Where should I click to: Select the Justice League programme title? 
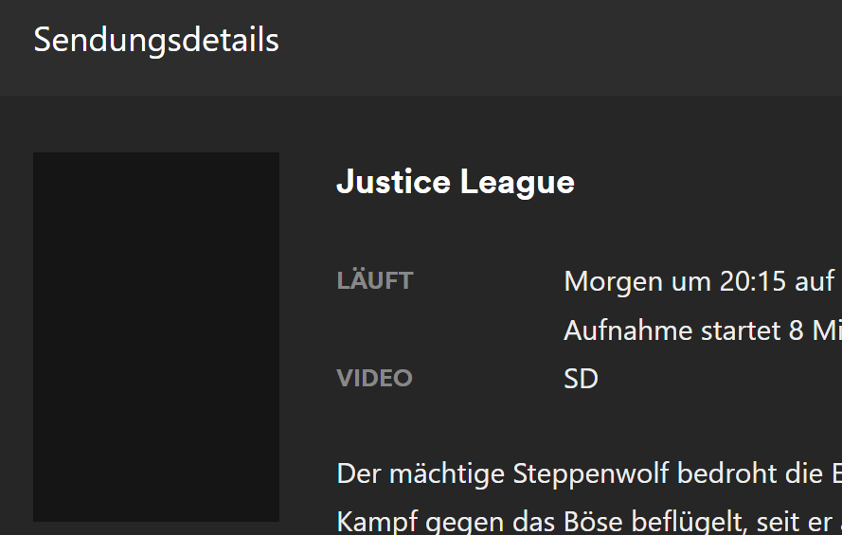tap(456, 183)
